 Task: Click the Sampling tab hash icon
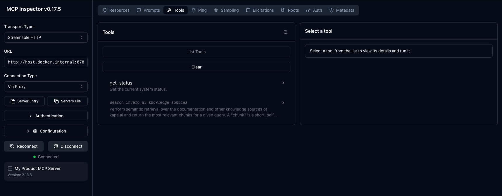pyautogui.click(x=216, y=10)
